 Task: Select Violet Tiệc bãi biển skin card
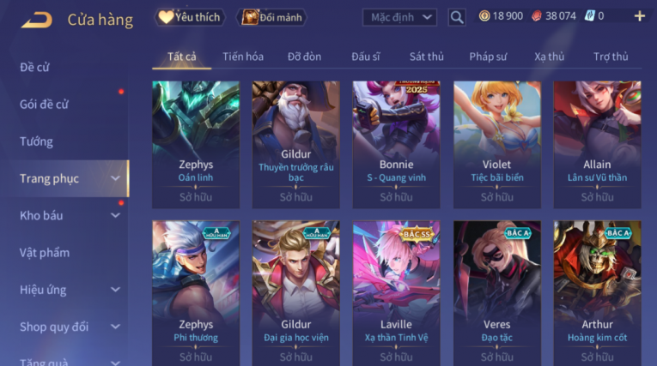tap(497, 145)
